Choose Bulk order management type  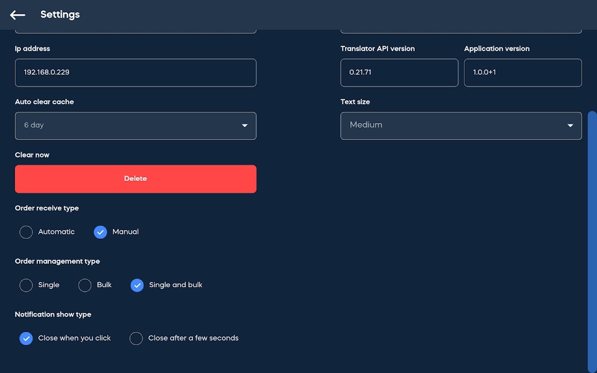coord(85,285)
